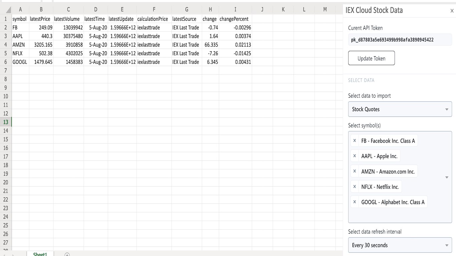Select the GOOGL symbol cell
The height and width of the screenshot is (256, 456).
tap(20, 62)
